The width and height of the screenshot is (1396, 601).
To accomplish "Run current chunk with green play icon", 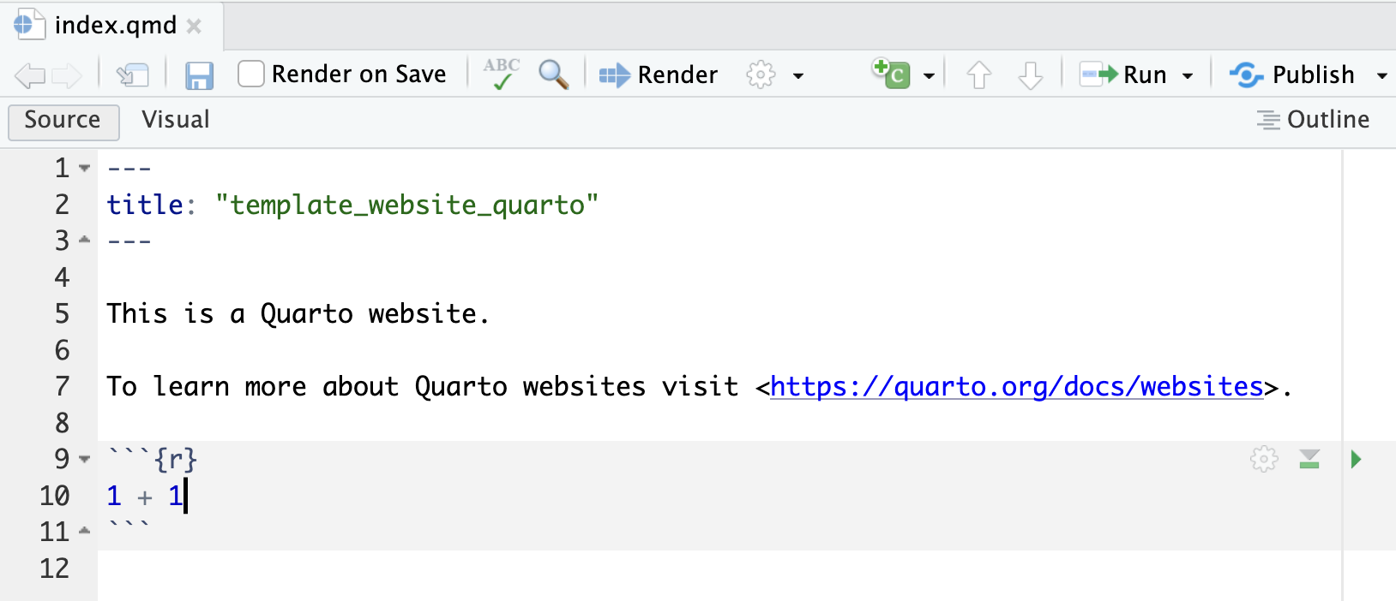I will pos(1356,460).
